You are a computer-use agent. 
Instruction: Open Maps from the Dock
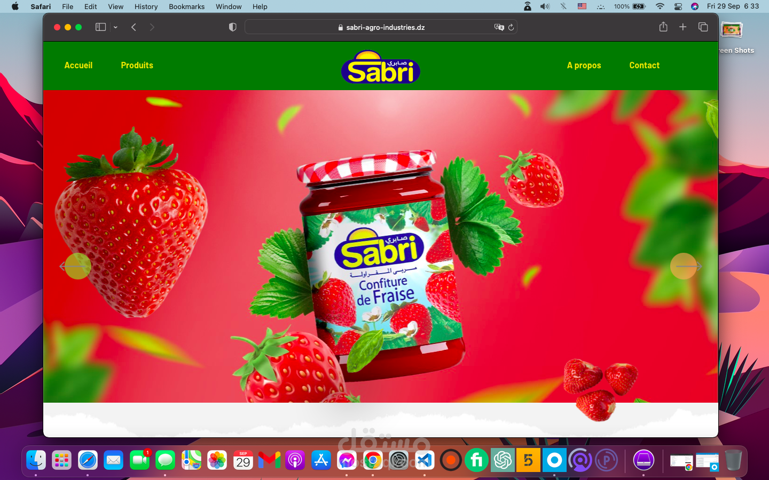tap(192, 460)
